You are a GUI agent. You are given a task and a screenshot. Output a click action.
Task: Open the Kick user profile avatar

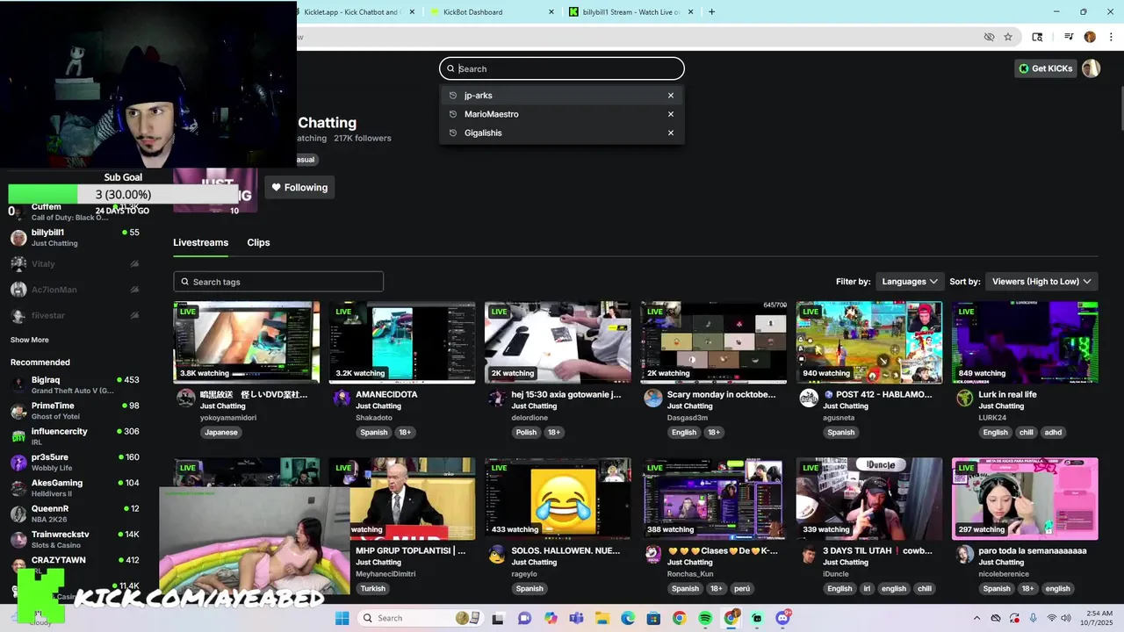click(x=1091, y=68)
